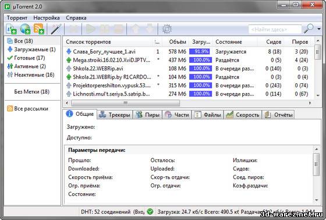This screenshot has width=326, height=220.
Task: Click the Start torrent play icon
Action: [x=90, y=29]
